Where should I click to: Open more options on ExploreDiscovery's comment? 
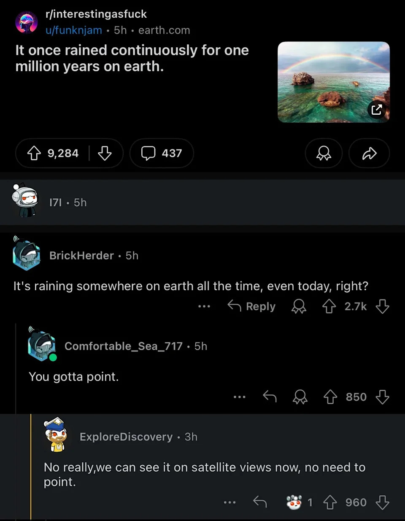coord(230,502)
